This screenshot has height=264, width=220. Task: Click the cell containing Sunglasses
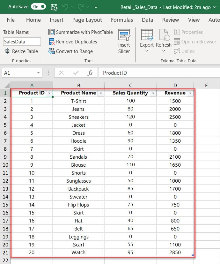[78, 181]
